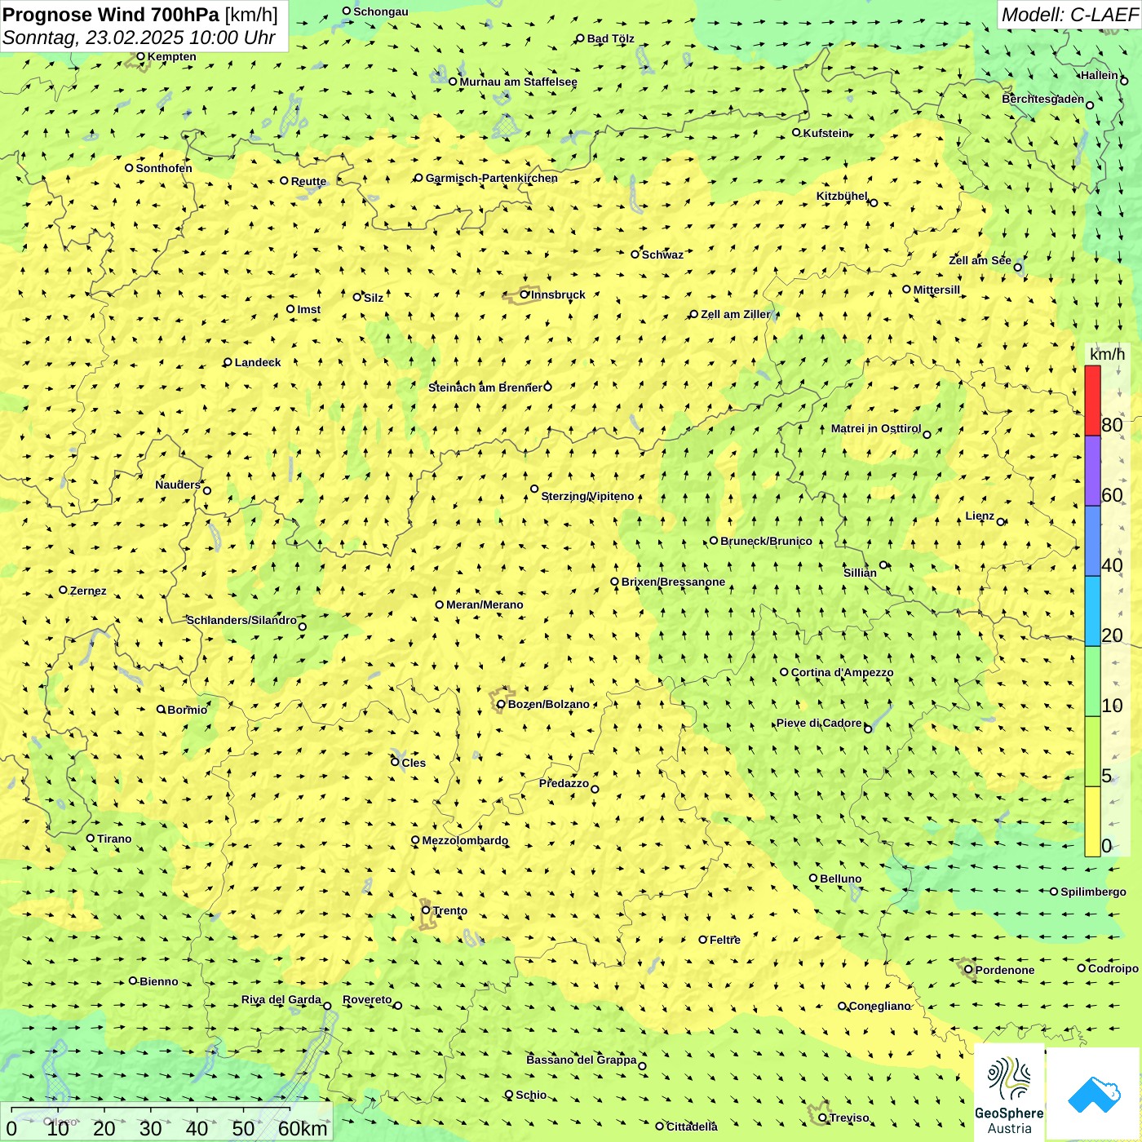
Task: Click the Cortina d'Ampezzo label
Action: pos(842,672)
